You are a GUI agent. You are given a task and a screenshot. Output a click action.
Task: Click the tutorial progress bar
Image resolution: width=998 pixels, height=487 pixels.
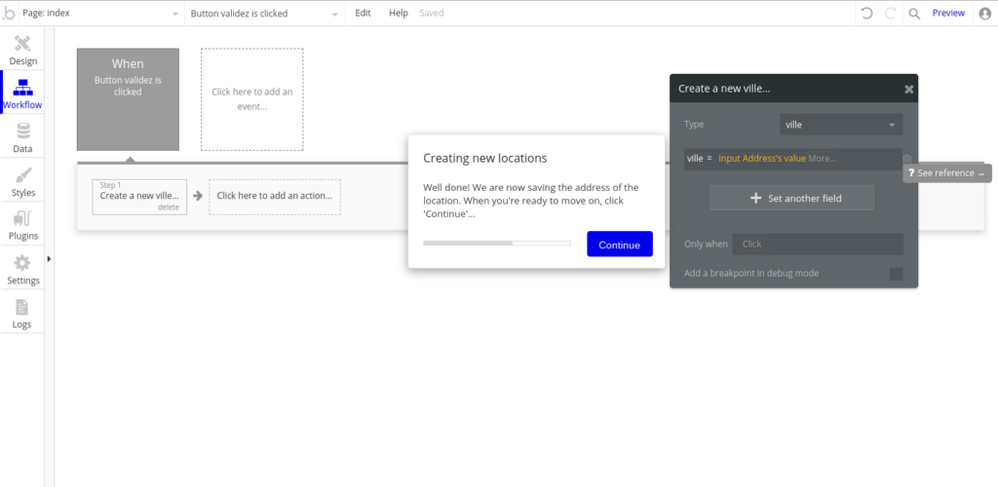point(497,243)
